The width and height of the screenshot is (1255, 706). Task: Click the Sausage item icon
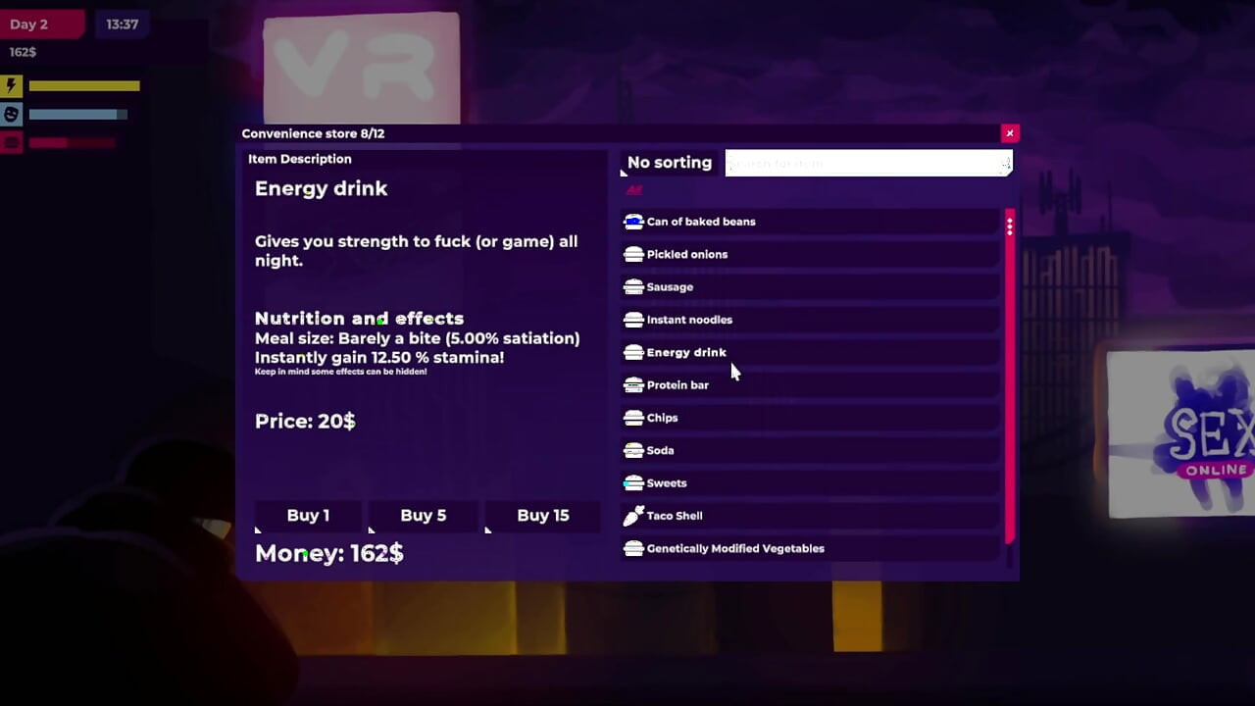tap(633, 287)
